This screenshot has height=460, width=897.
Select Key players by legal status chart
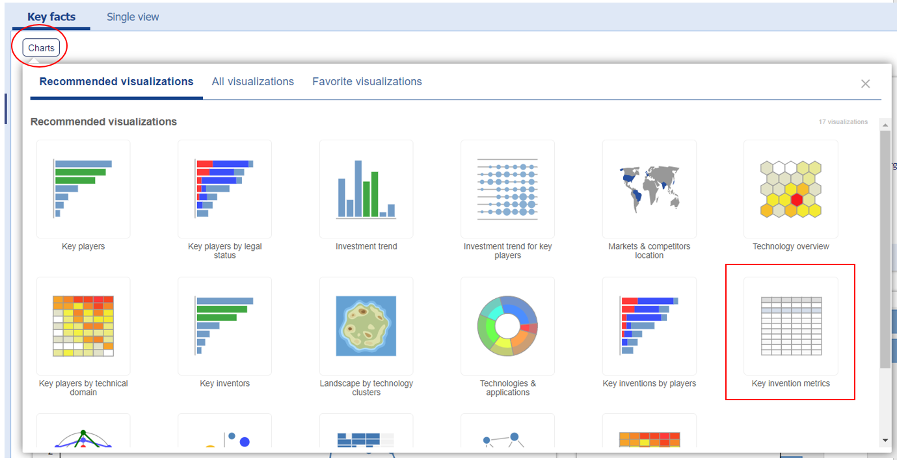pos(224,189)
